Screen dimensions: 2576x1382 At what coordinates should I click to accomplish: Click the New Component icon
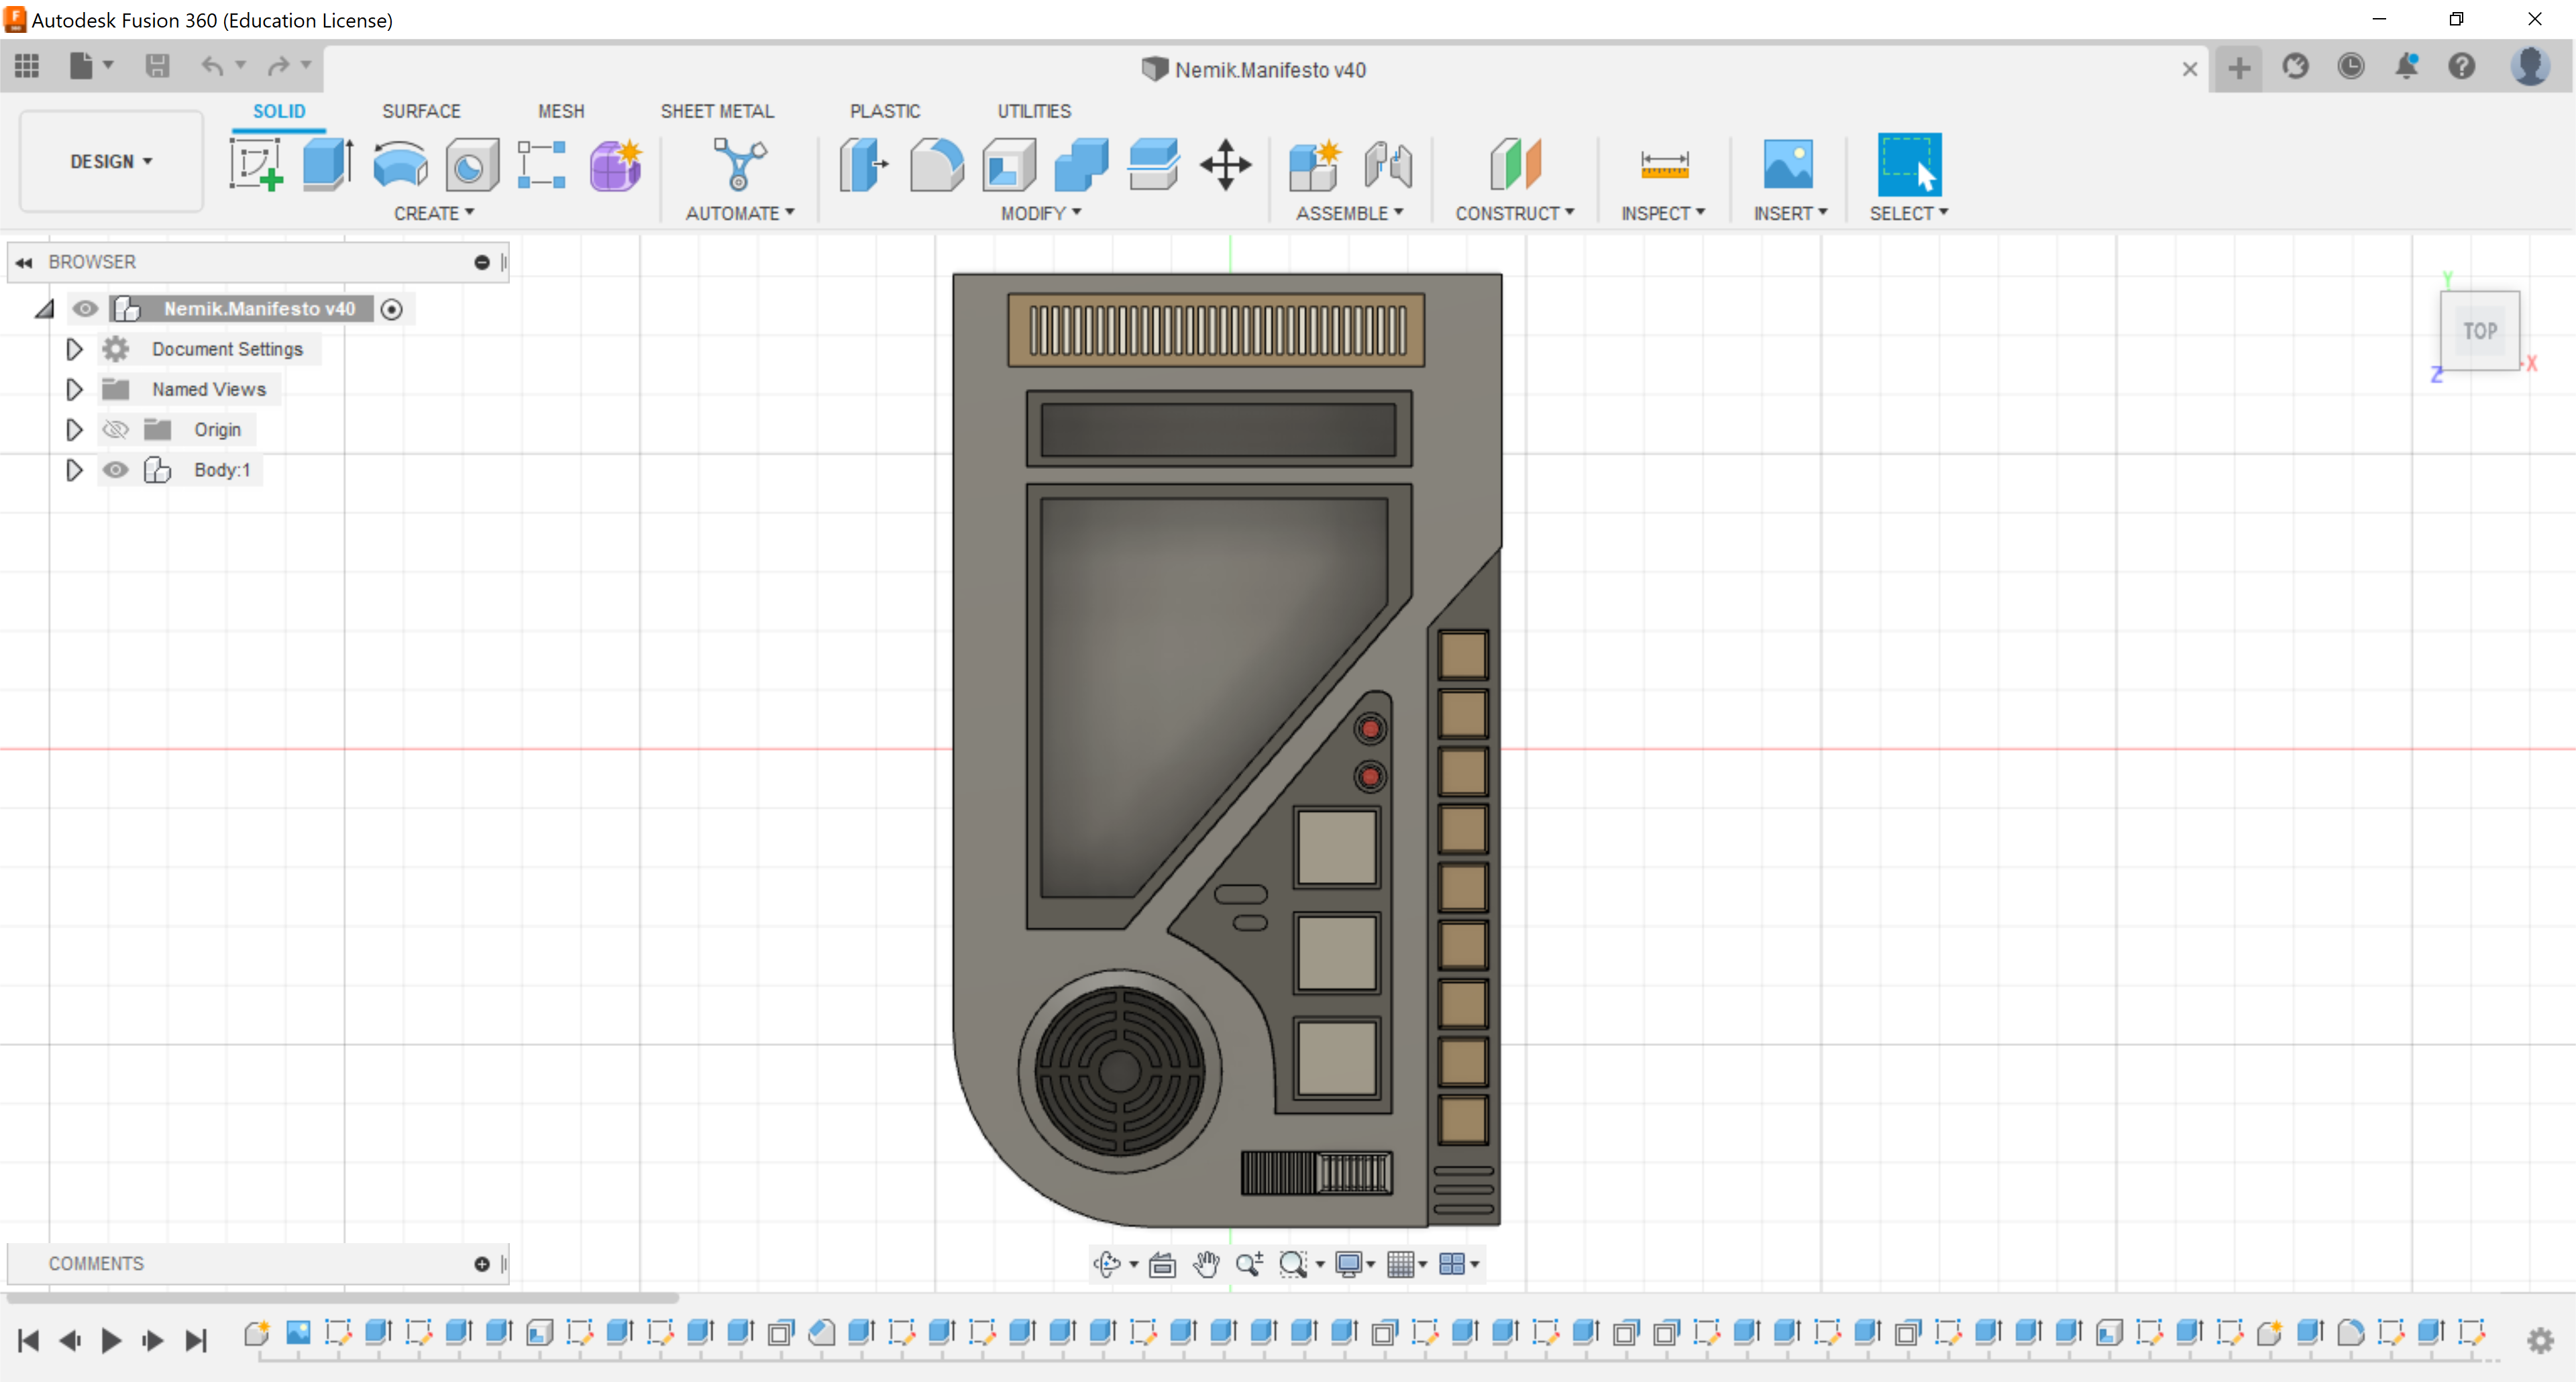click(1314, 165)
